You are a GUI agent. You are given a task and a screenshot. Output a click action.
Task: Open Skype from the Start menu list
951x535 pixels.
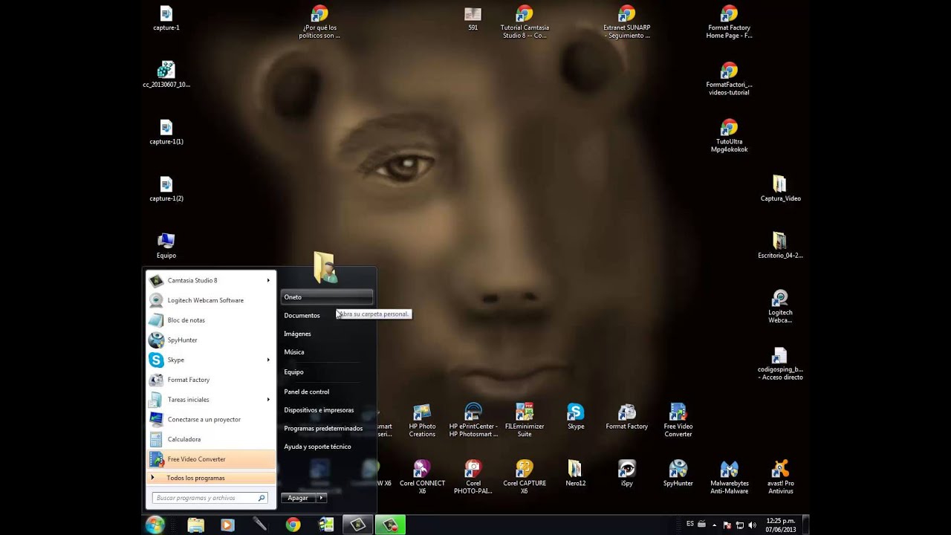point(211,360)
